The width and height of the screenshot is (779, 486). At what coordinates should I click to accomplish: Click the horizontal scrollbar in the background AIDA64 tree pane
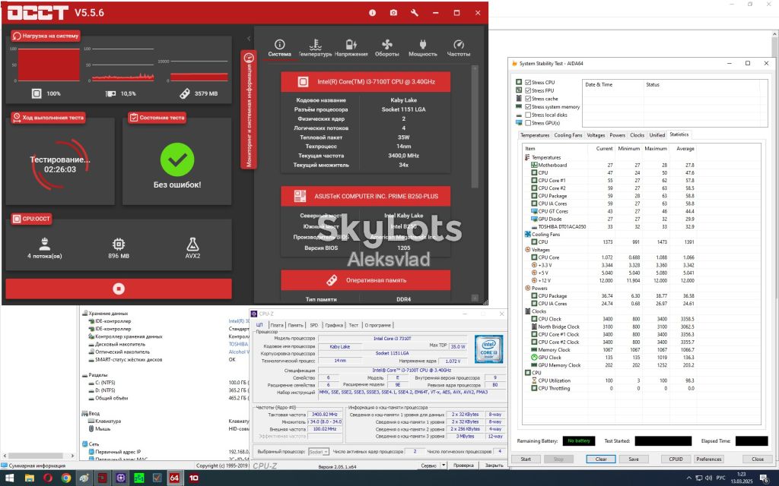39,456
